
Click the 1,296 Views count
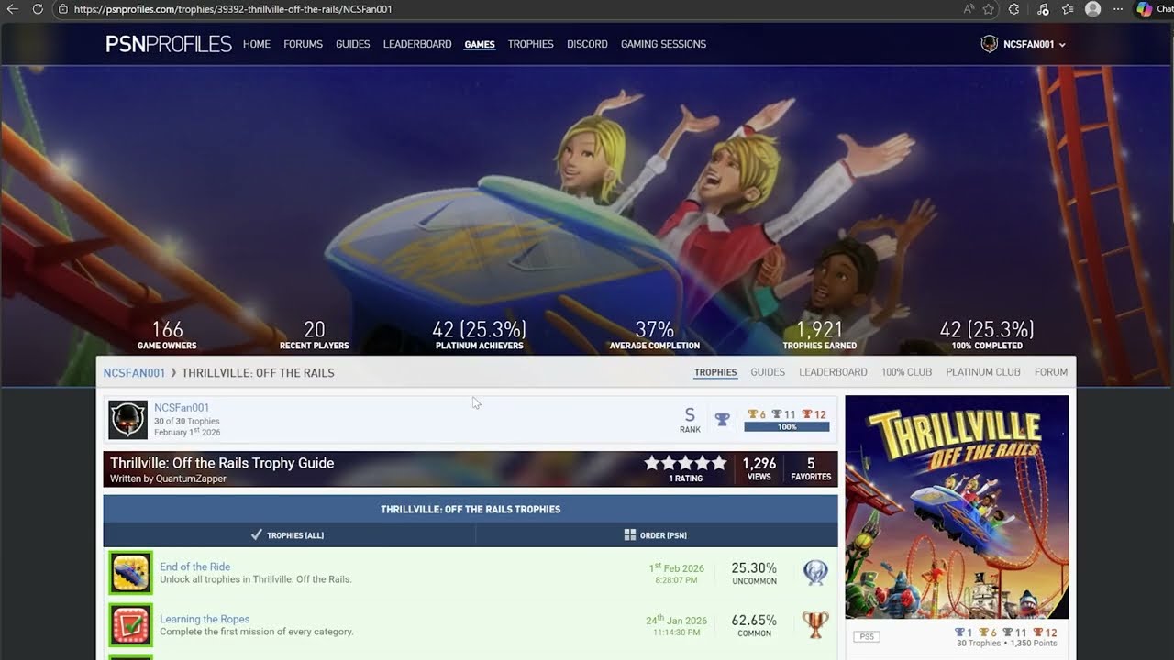coord(759,468)
